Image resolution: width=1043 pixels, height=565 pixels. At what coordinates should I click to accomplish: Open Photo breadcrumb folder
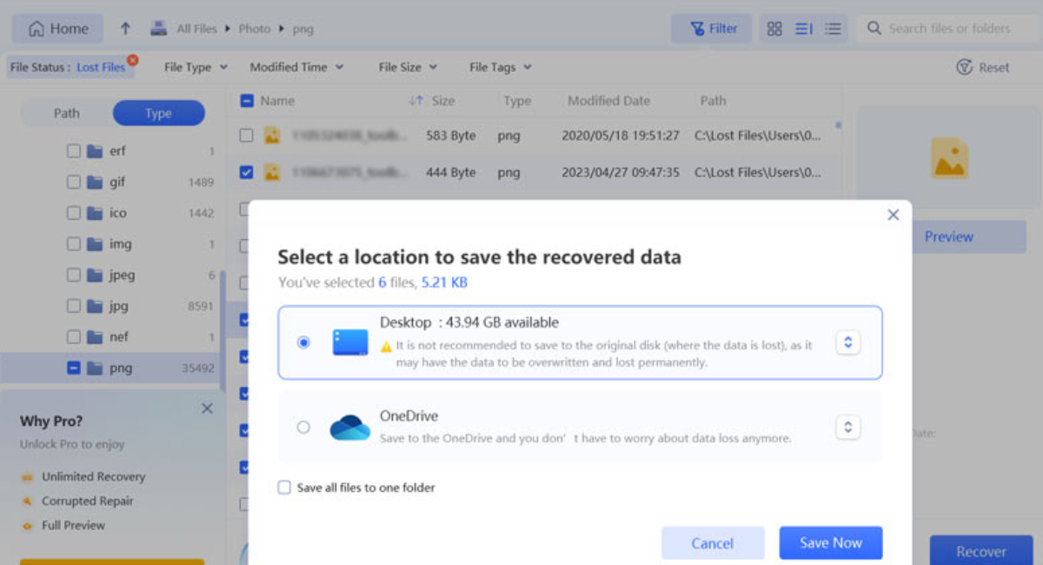click(255, 29)
